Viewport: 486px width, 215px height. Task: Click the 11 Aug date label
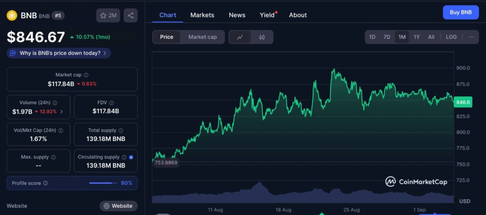[x=215, y=210]
